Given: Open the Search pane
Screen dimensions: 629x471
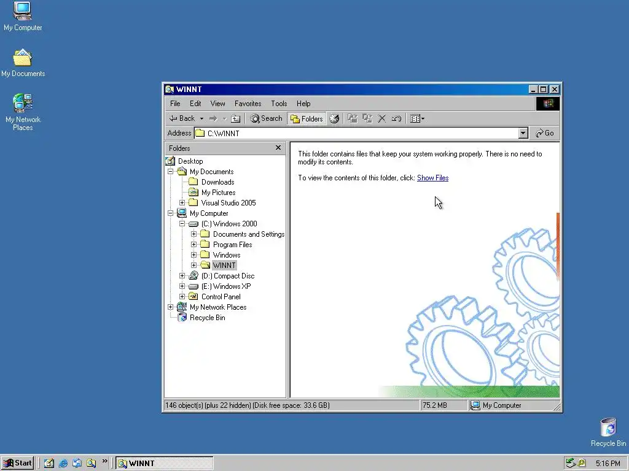Looking at the screenshot, I should click(x=267, y=118).
